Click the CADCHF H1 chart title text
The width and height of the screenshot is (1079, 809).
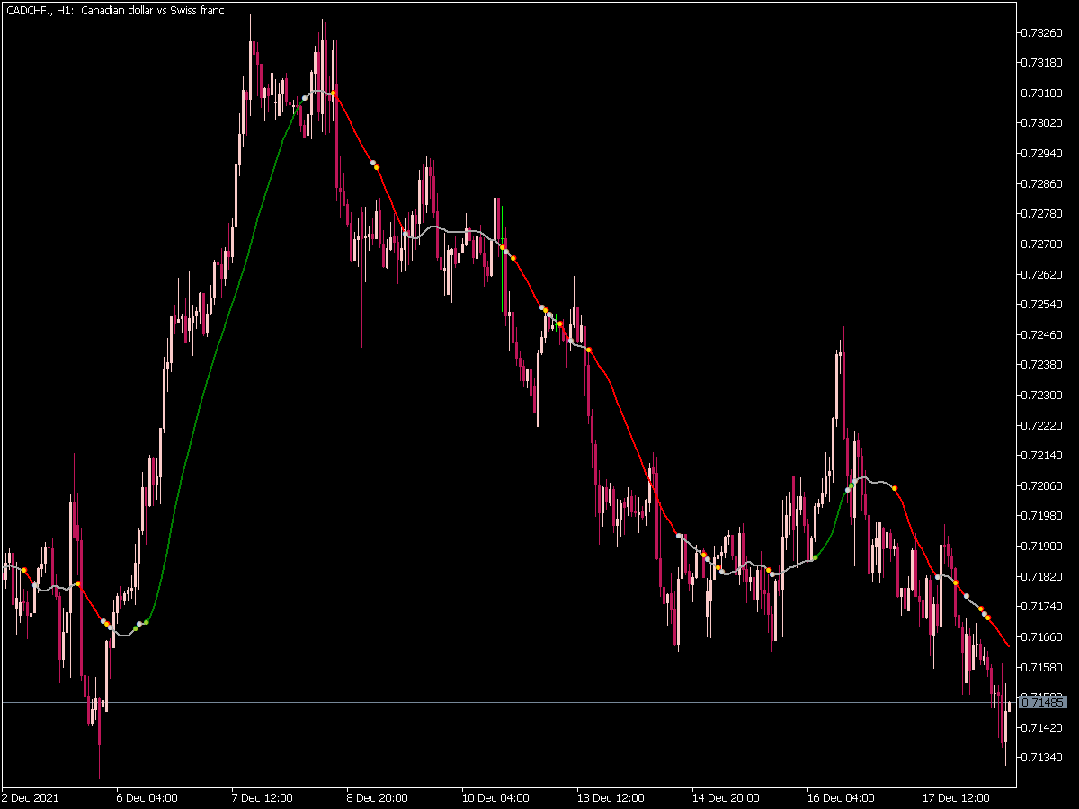115,11
